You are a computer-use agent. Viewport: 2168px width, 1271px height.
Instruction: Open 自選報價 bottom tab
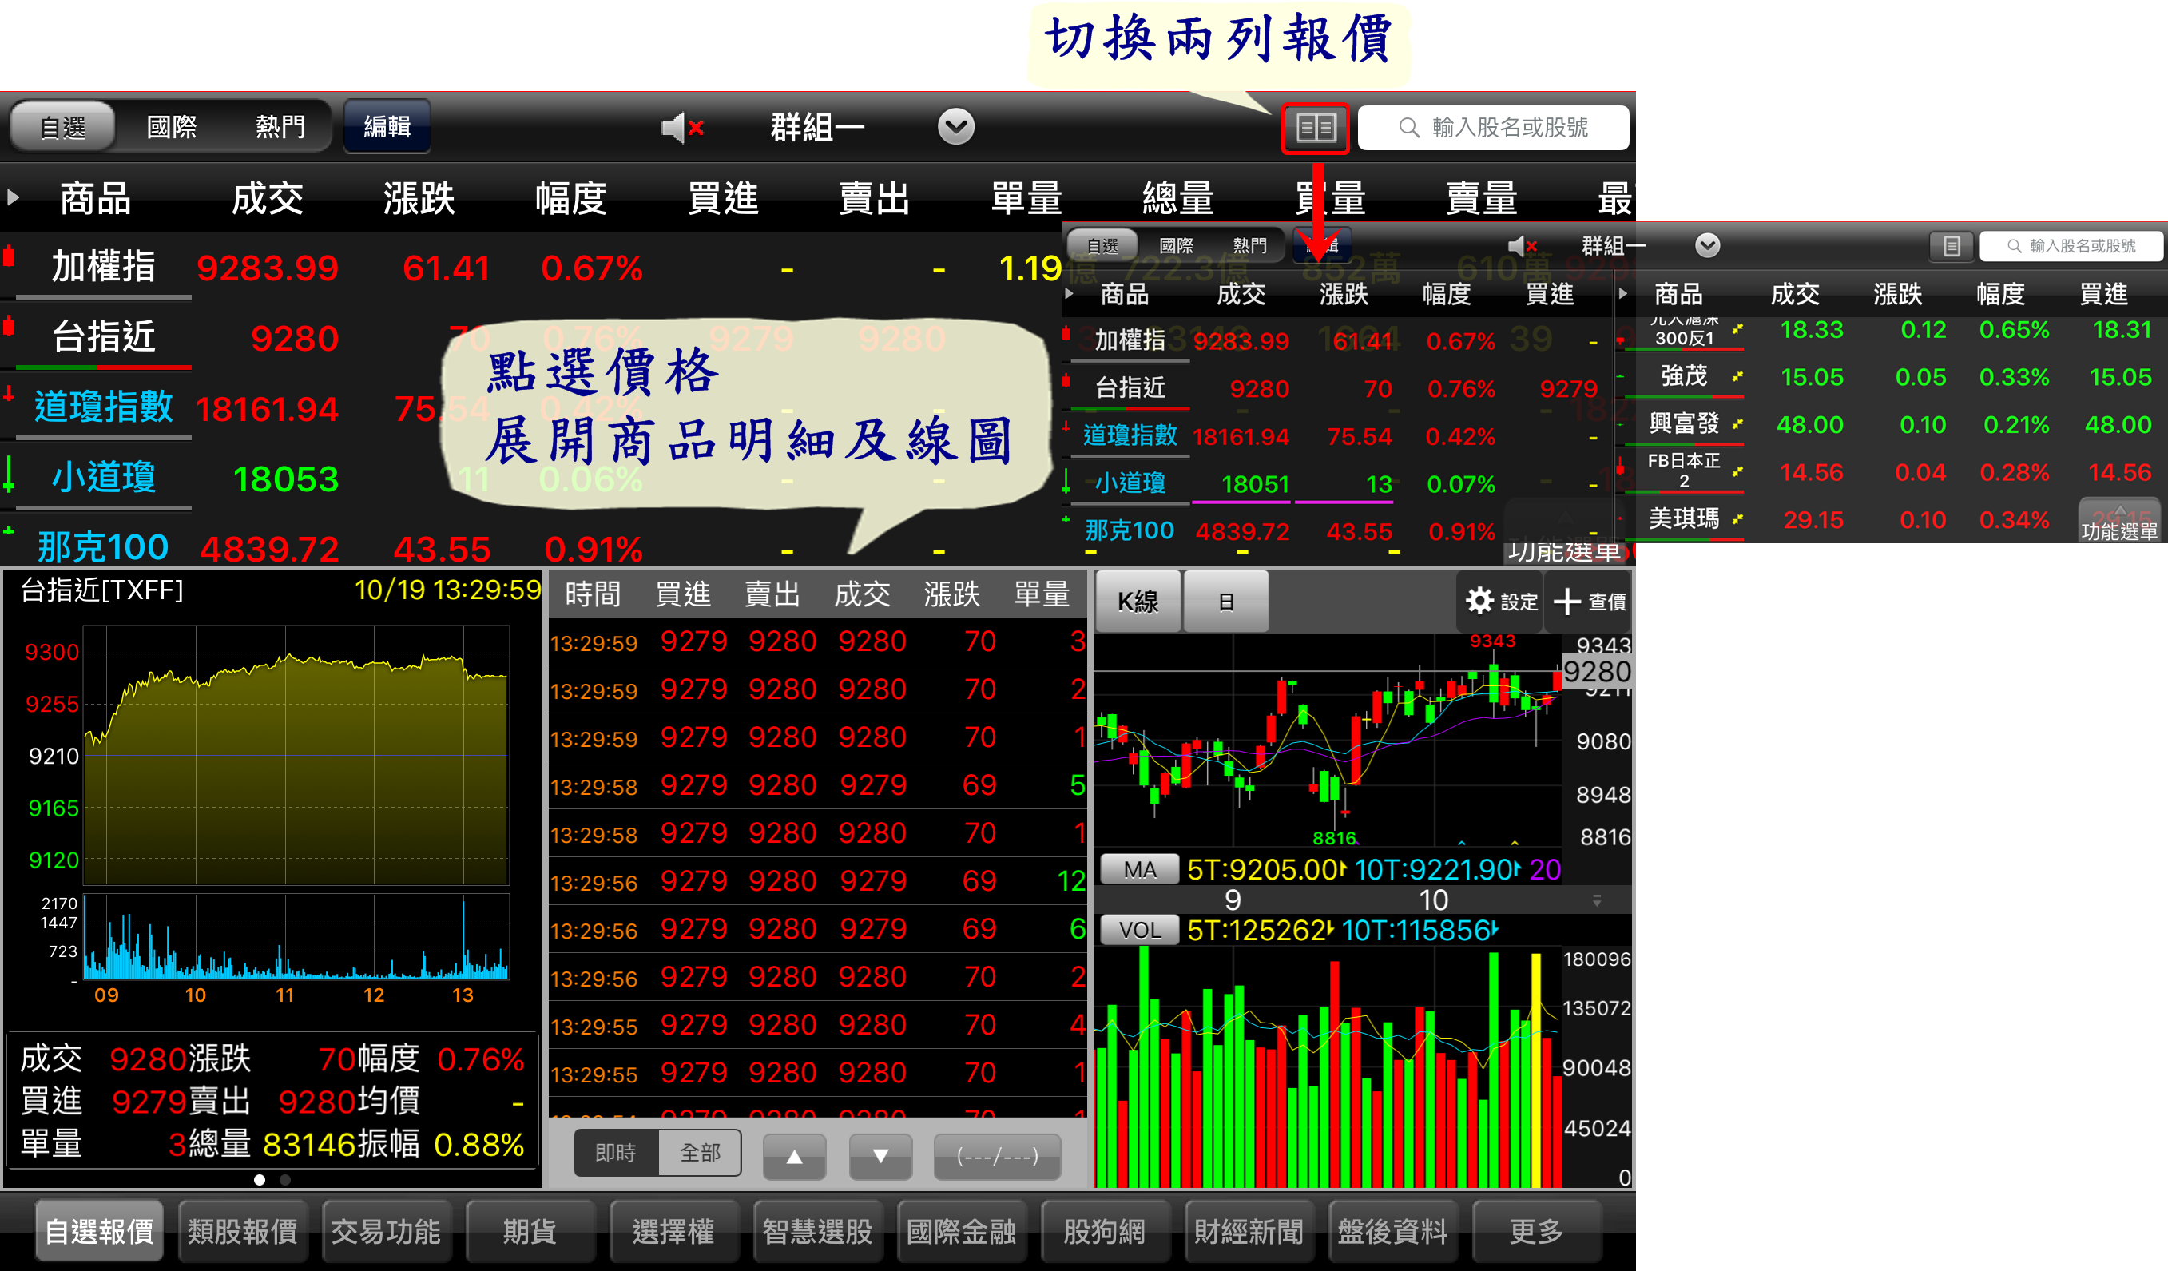[x=100, y=1233]
